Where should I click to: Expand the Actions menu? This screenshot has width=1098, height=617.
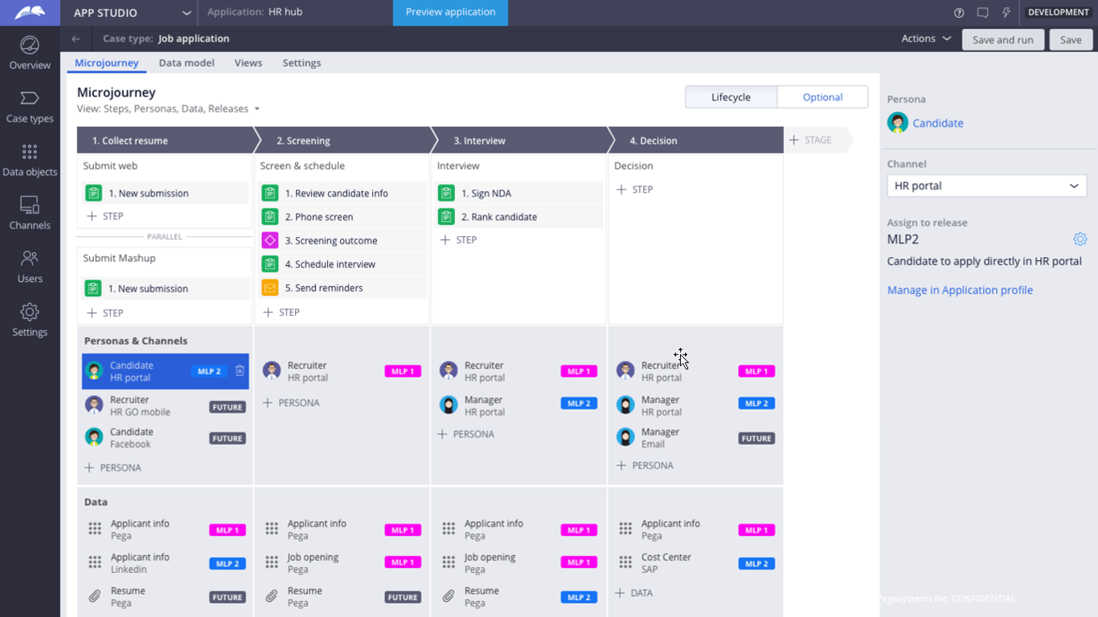(926, 39)
